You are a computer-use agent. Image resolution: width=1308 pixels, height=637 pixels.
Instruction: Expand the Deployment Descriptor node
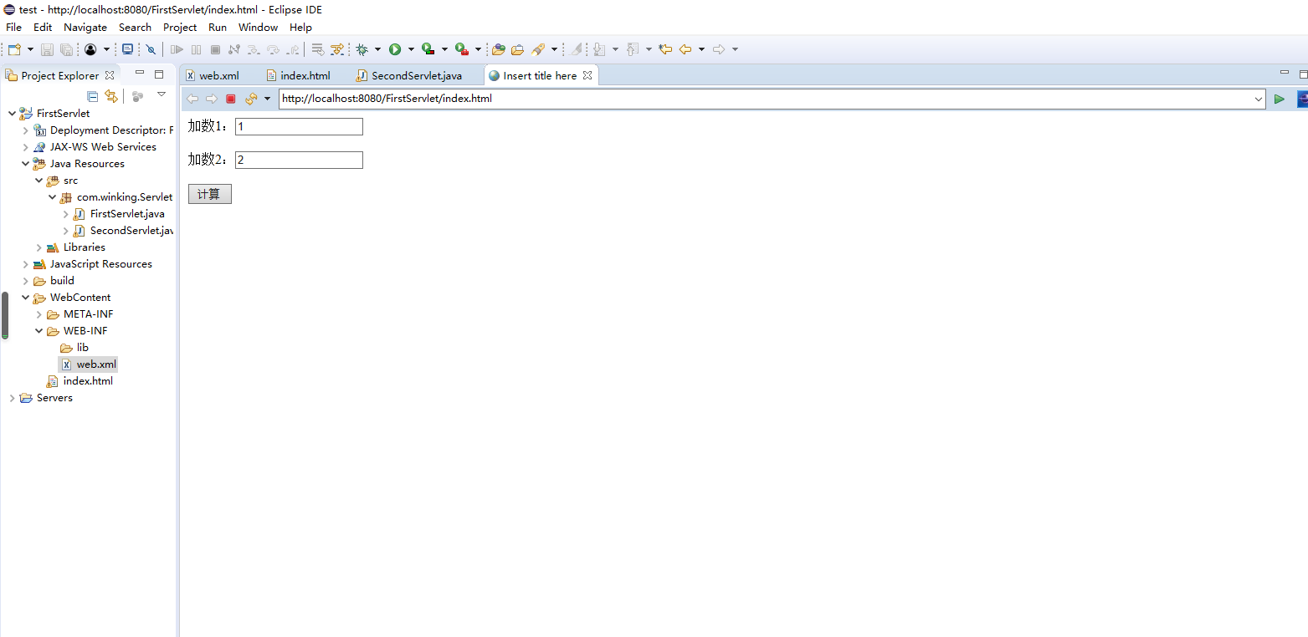pos(25,130)
